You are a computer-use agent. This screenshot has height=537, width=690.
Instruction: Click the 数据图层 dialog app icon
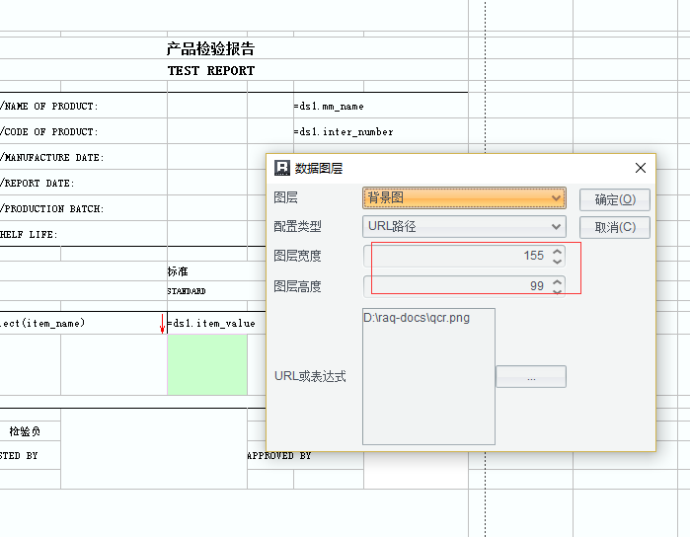coord(282,168)
